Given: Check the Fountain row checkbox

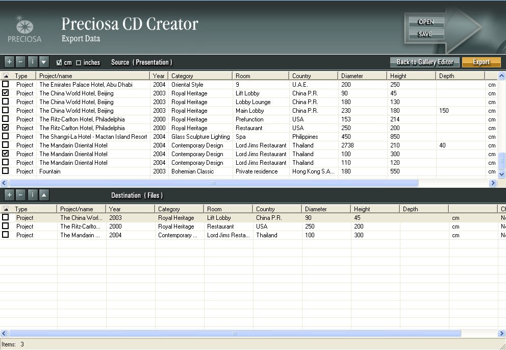Looking at the screenshot, I should point(6,171).
